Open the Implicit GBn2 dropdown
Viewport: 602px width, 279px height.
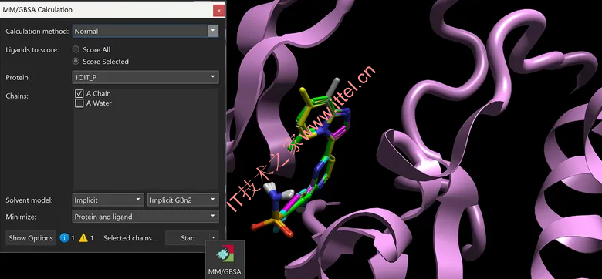[x=183, y=200]
